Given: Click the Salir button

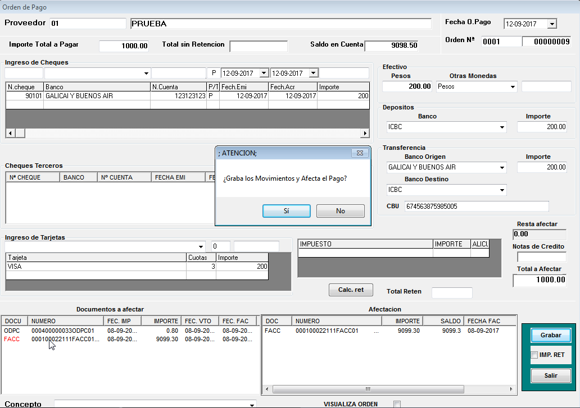Looking at the screenshot, I should coord(551,375).
